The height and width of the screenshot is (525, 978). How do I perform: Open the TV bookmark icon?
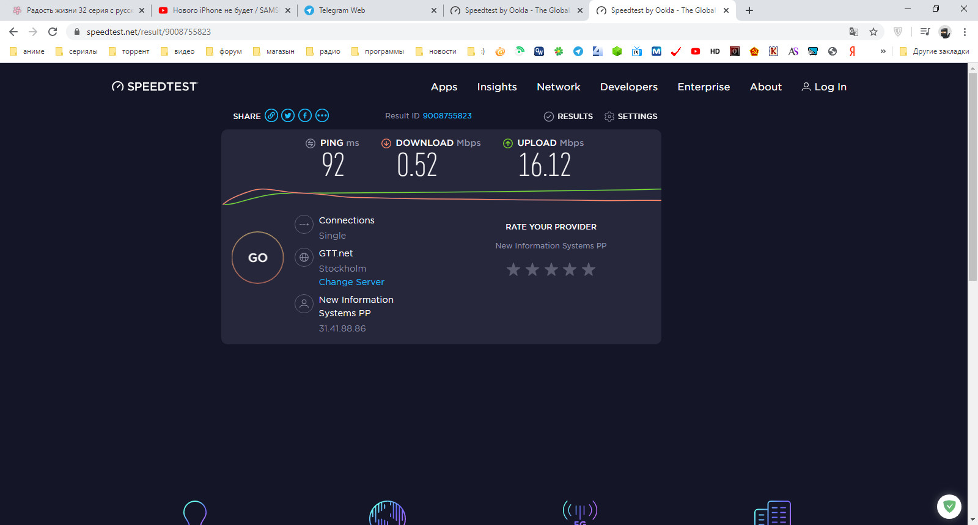[637, 51]
